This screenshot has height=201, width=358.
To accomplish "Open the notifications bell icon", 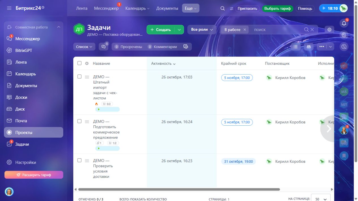I will coord(344,23).
